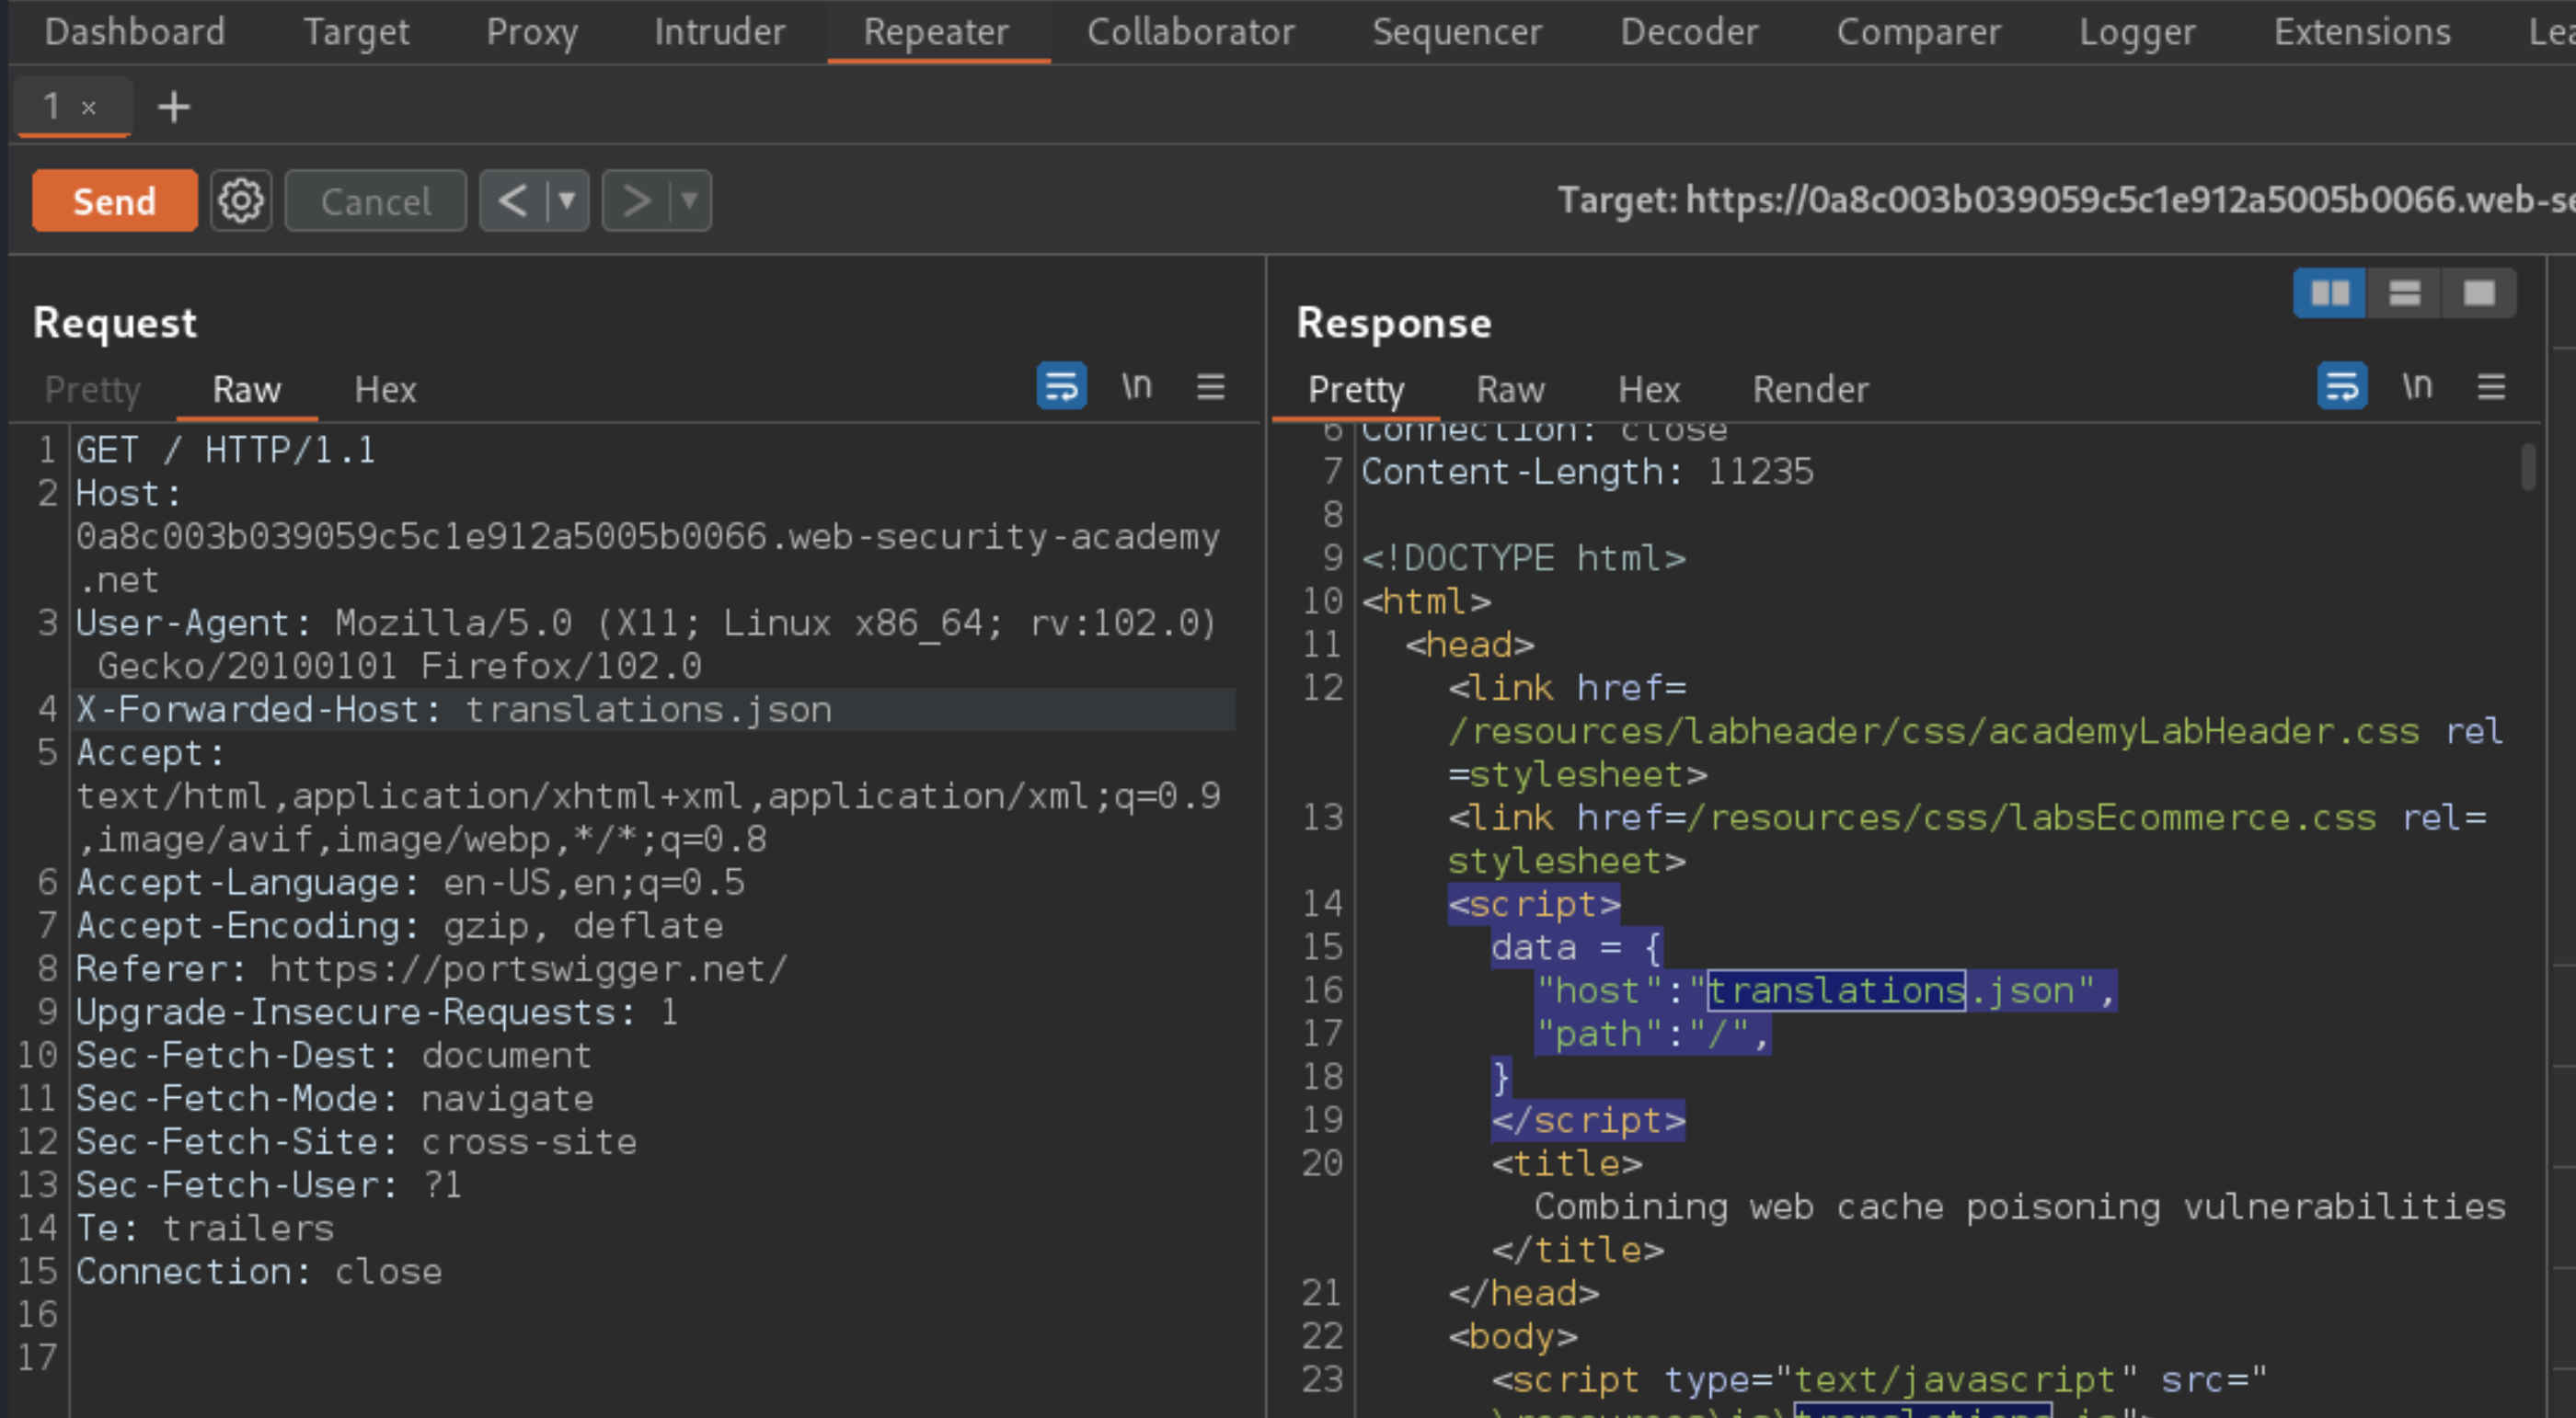Image resolution: width=2576 pixels, height=1418 pixels.
Task: Open the Extensions tab
Action: click(x=2362, y=32)
